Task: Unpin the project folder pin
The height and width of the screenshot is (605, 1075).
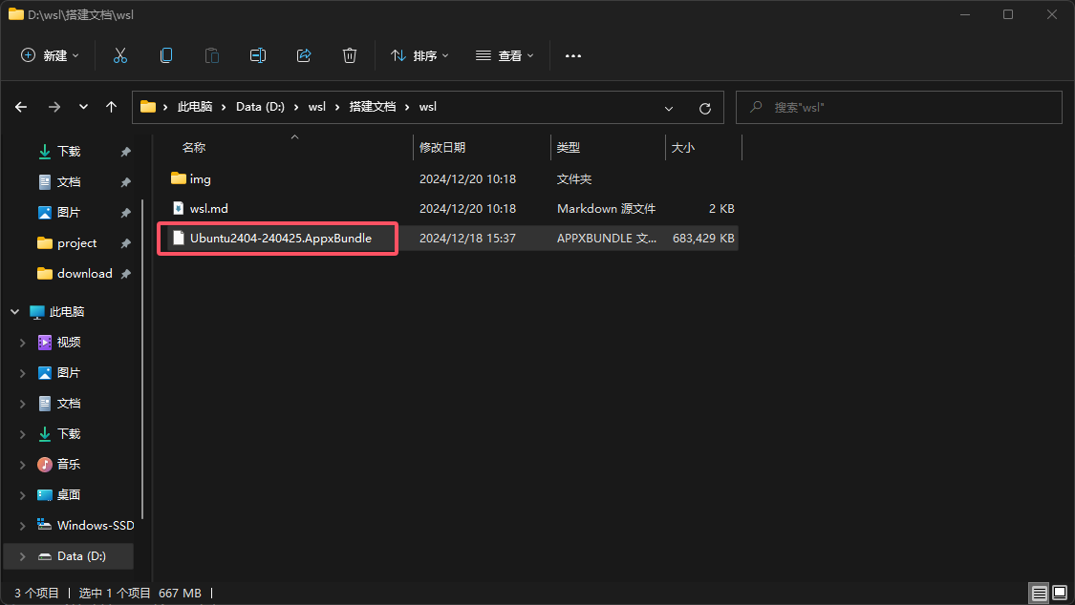Action: (125, 243)
